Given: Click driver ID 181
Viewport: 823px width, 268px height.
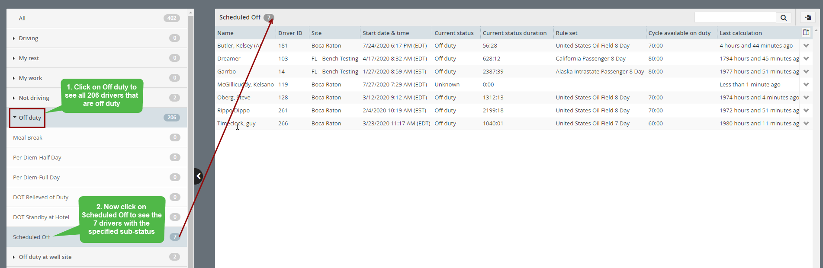Looking at the screenshot, I should click(x=283, y=46).
